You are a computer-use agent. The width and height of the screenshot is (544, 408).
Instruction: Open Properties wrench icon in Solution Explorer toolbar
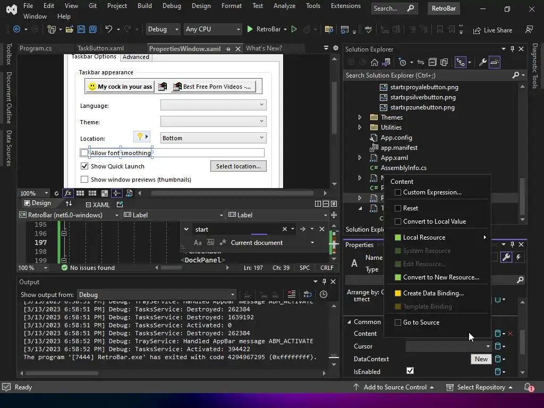tap(482, 63)
